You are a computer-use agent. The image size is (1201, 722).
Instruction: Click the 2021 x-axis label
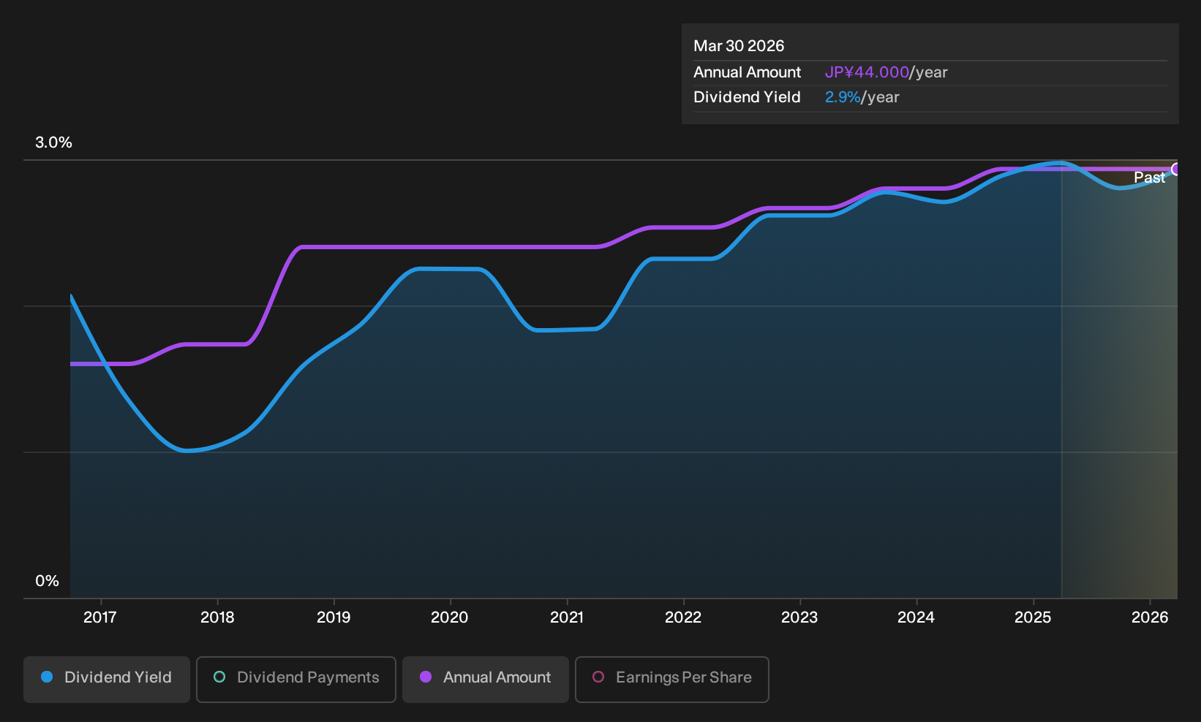(x=567, y=617)
